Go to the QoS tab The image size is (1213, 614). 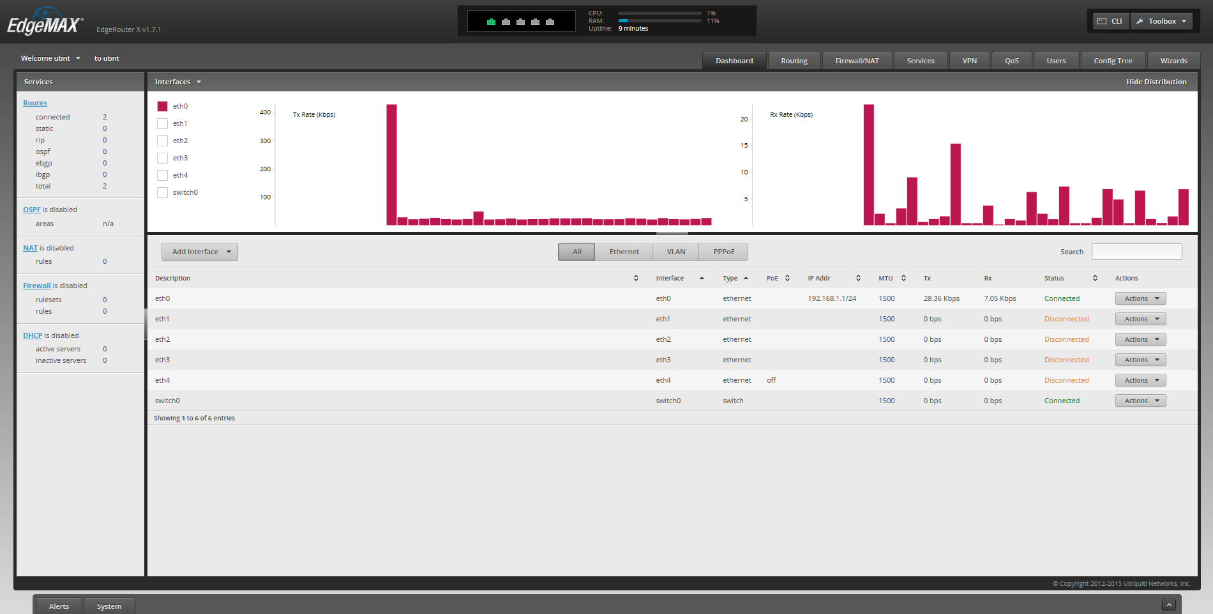pyautogui.click(x=1011, y=61)
